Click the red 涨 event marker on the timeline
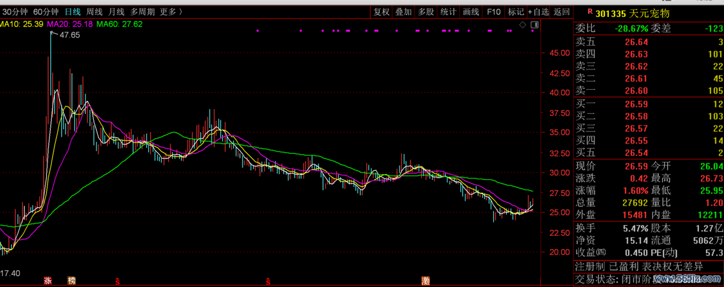The height and width of the screenshot is (287, 724). pos(48,280)
